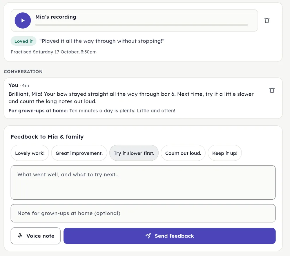
Task: Focus the note for grown-ups field
Action: click(143, 213)
